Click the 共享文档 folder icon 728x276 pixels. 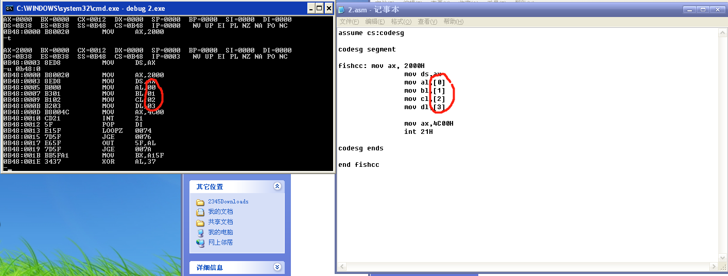[x=200, y=222]
